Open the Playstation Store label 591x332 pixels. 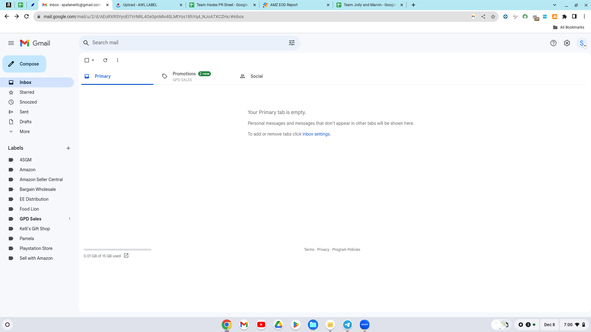tap(37, 248)
